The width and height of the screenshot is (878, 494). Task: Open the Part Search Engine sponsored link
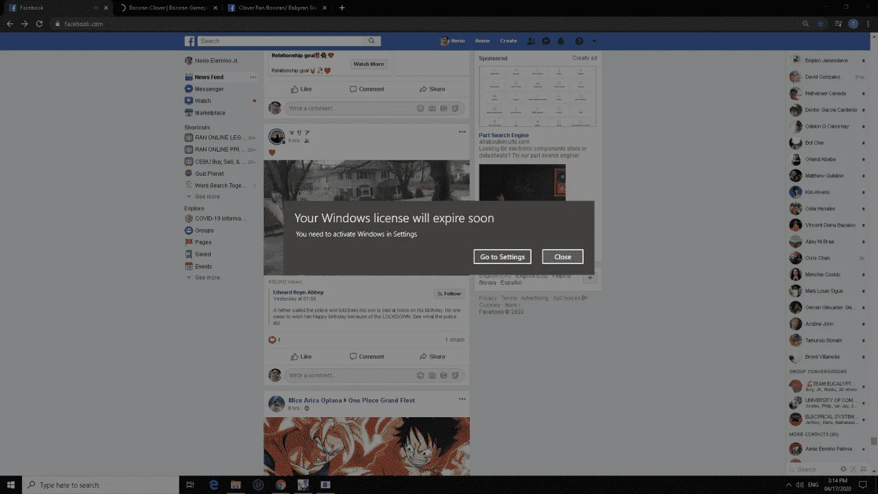click(x=503, y=135)
